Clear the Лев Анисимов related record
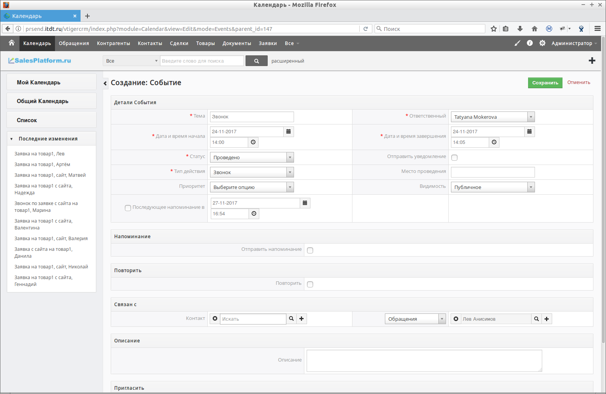The image size is (606, 394). tap(456, 319)
